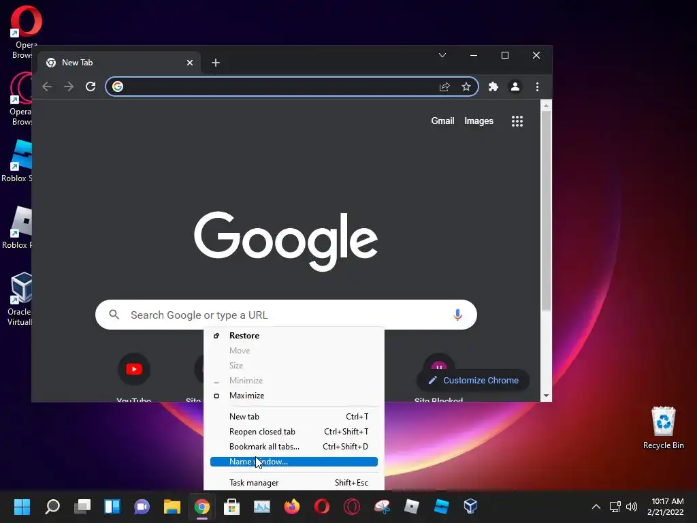This screenshot has width=697, height=523.
Task: Launch Roblox Player from the taskbar
Action: (411, 507)
